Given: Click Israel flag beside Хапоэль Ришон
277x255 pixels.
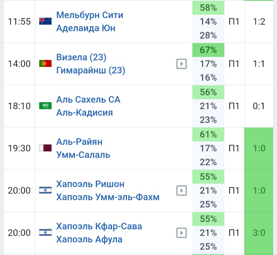Looking at the screenshot, I should (45, 190).
